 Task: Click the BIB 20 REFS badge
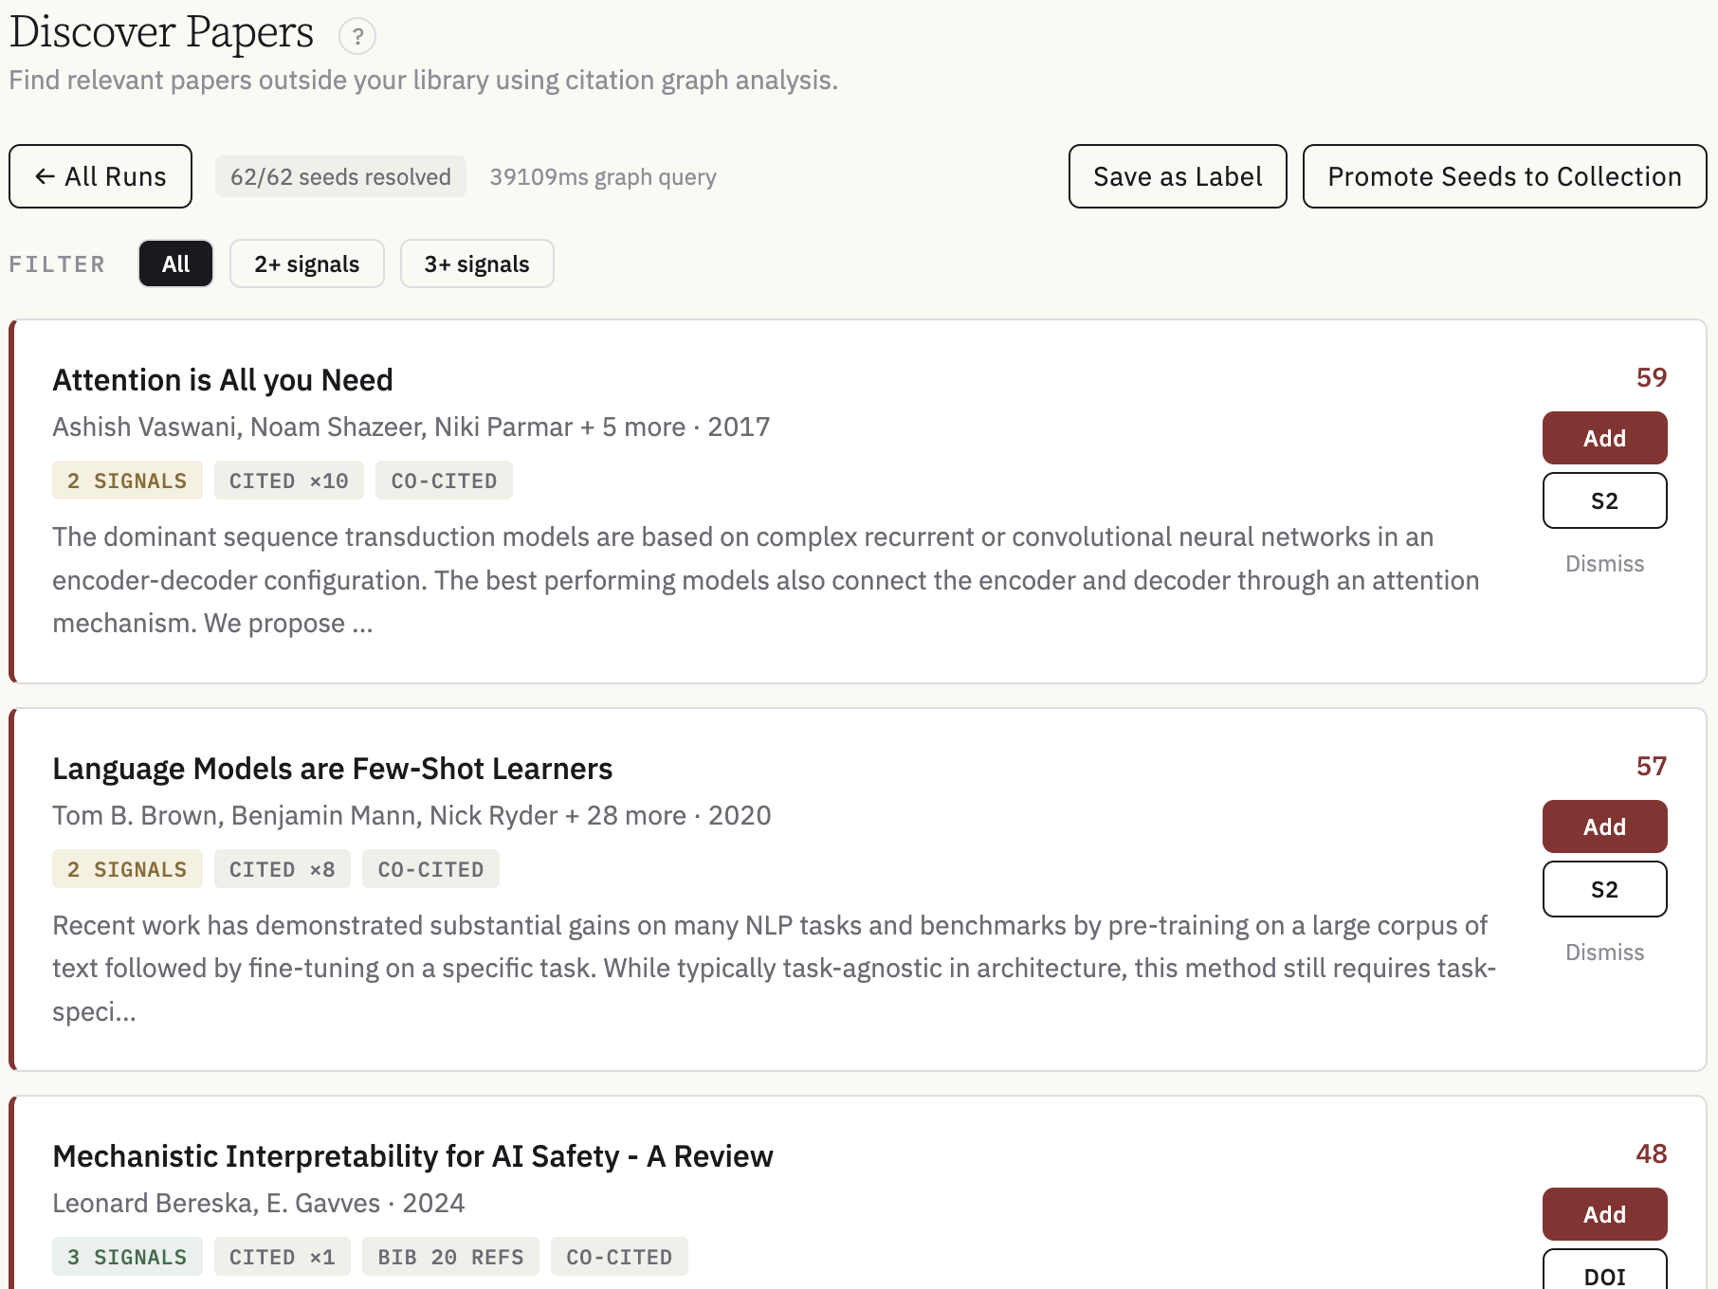pos(450,1257)
